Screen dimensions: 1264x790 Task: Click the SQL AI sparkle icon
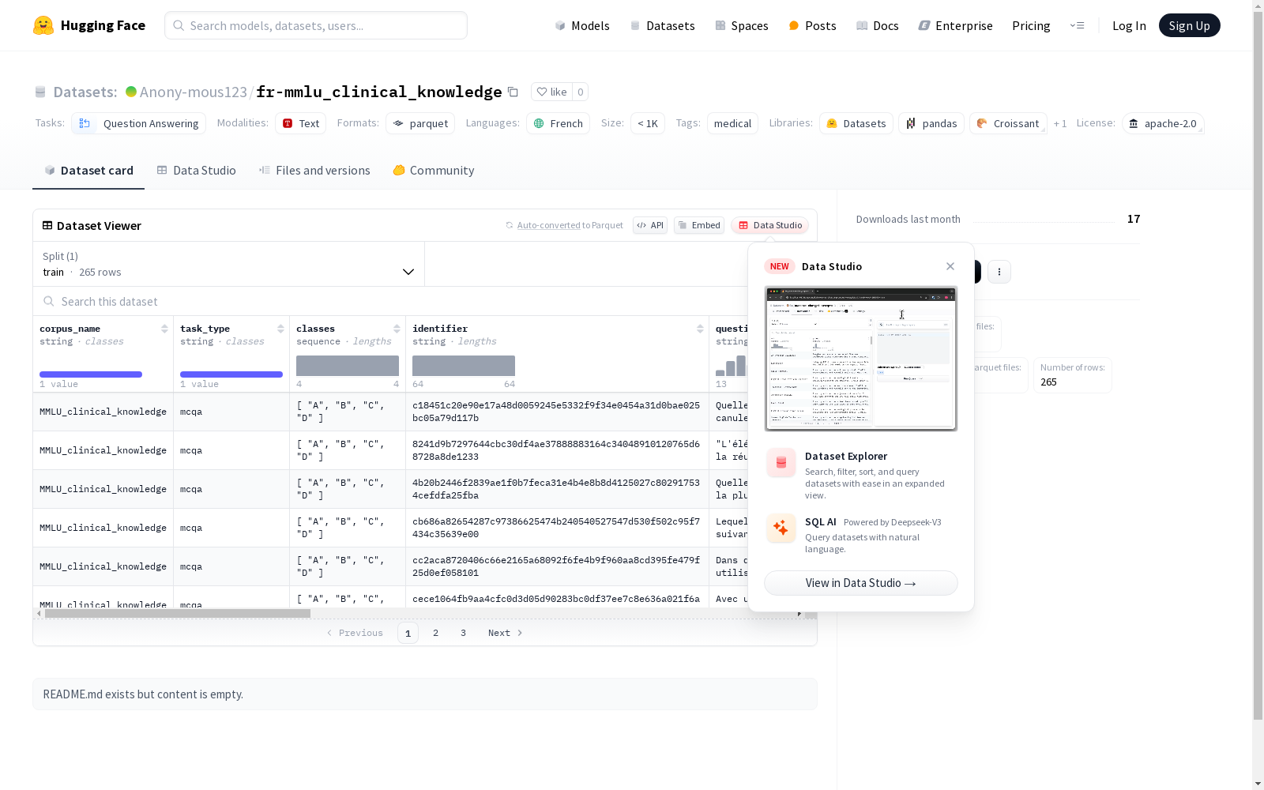point(781,529)
